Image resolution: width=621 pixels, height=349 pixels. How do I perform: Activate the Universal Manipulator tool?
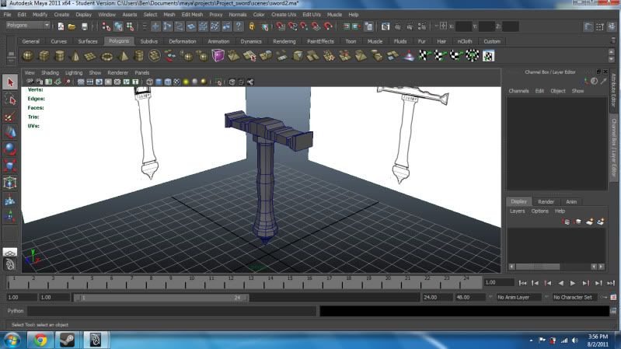10,183
